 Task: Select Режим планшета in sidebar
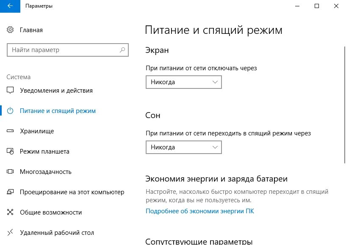(x=44, y=151)
